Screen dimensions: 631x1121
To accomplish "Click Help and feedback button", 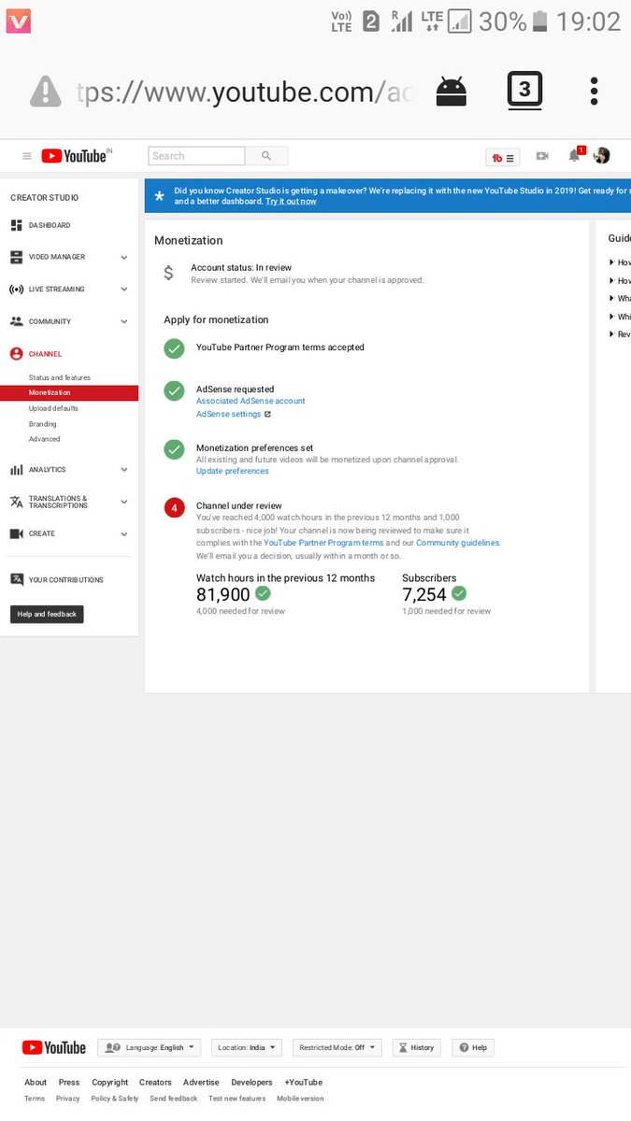I will coord(47,614).
